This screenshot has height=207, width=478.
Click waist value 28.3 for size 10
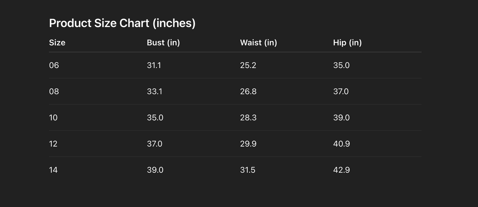coord(248,118)
